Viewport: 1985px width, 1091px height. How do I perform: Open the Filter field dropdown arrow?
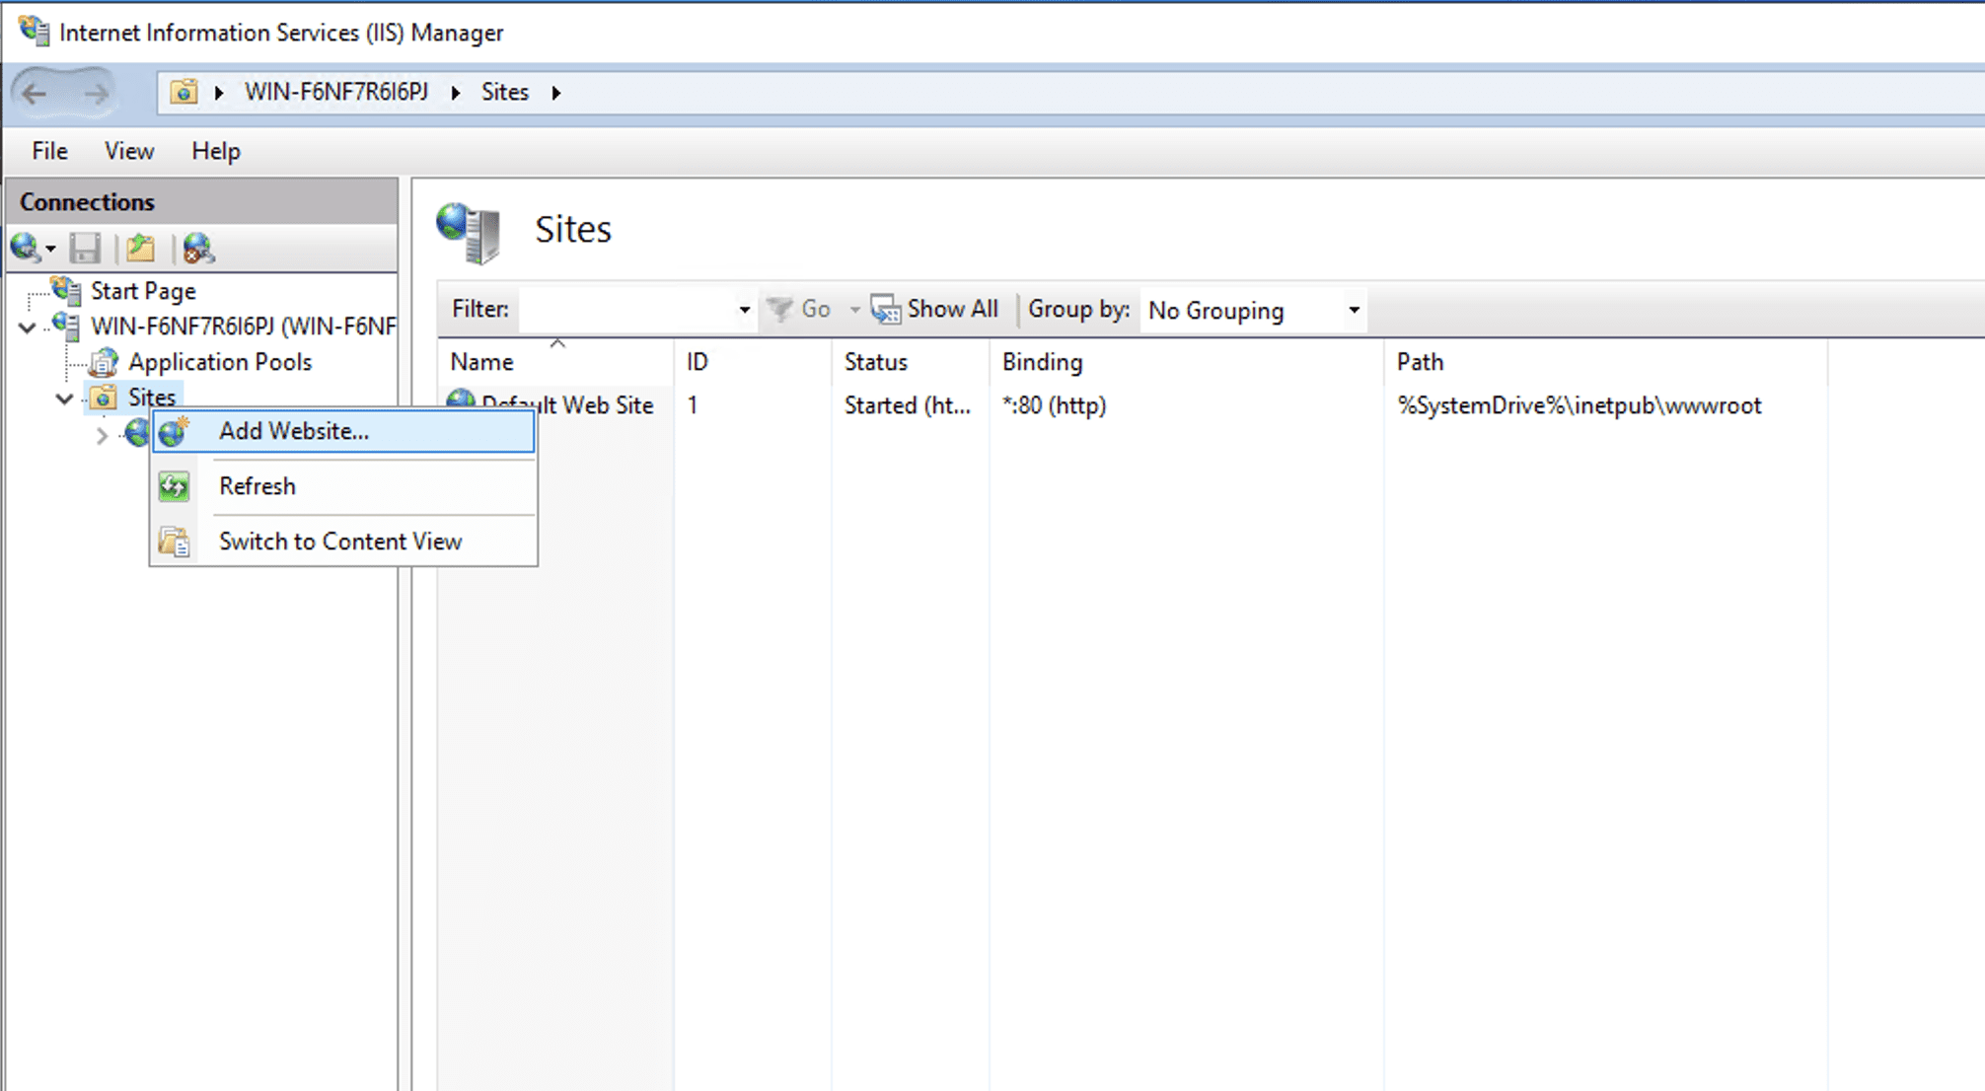click(x=744, y=311)
